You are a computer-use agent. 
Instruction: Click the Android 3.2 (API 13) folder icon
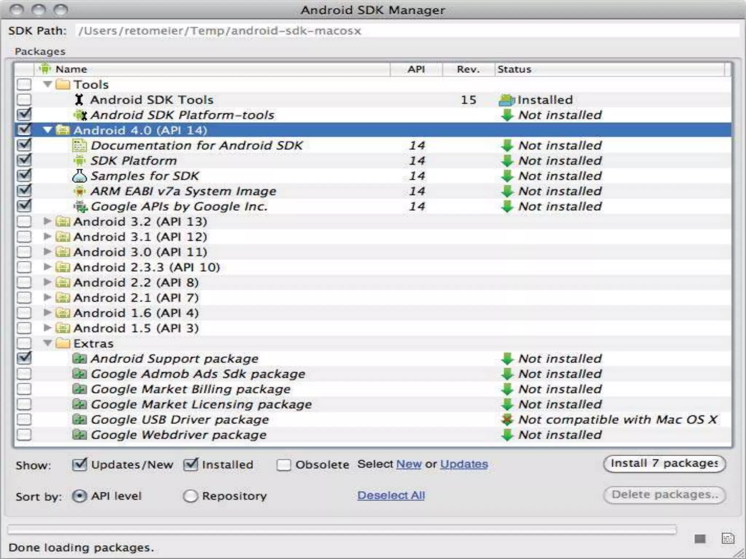point(63,221)
